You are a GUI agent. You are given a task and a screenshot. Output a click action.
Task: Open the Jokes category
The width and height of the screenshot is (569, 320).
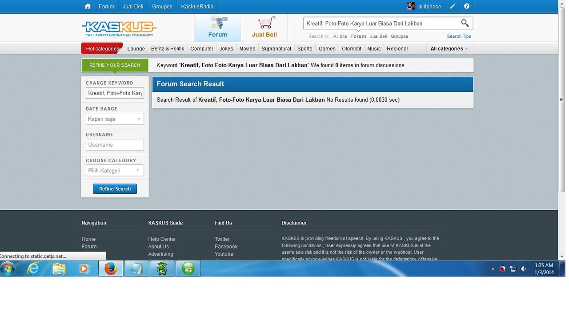pyautogui.click(x=226, y=48)
